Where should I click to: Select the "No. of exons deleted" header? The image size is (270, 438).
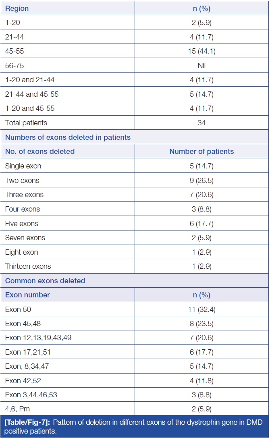39,152
